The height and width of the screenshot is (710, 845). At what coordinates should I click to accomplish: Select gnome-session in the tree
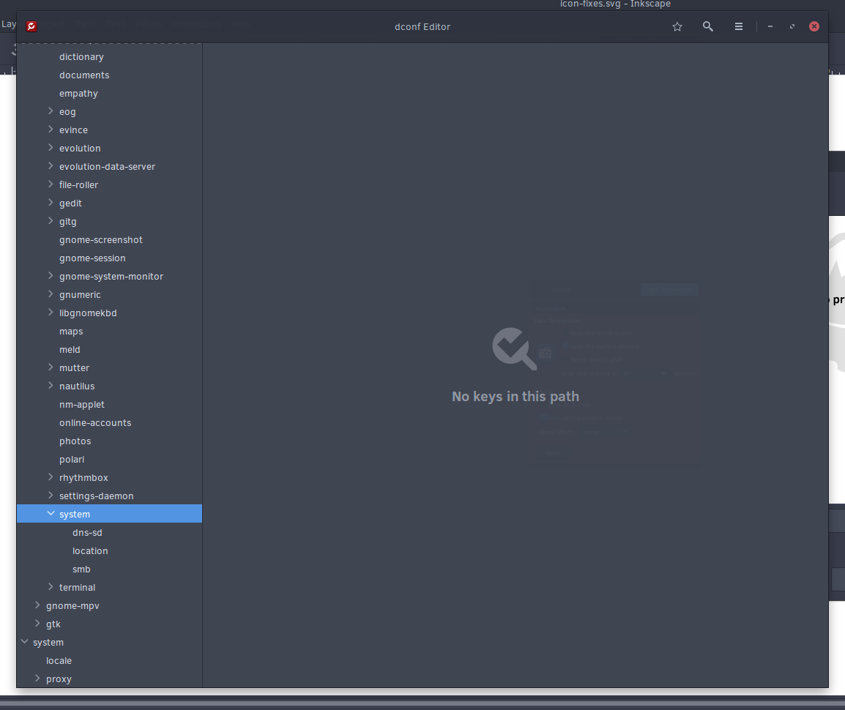tap(92, 258)
